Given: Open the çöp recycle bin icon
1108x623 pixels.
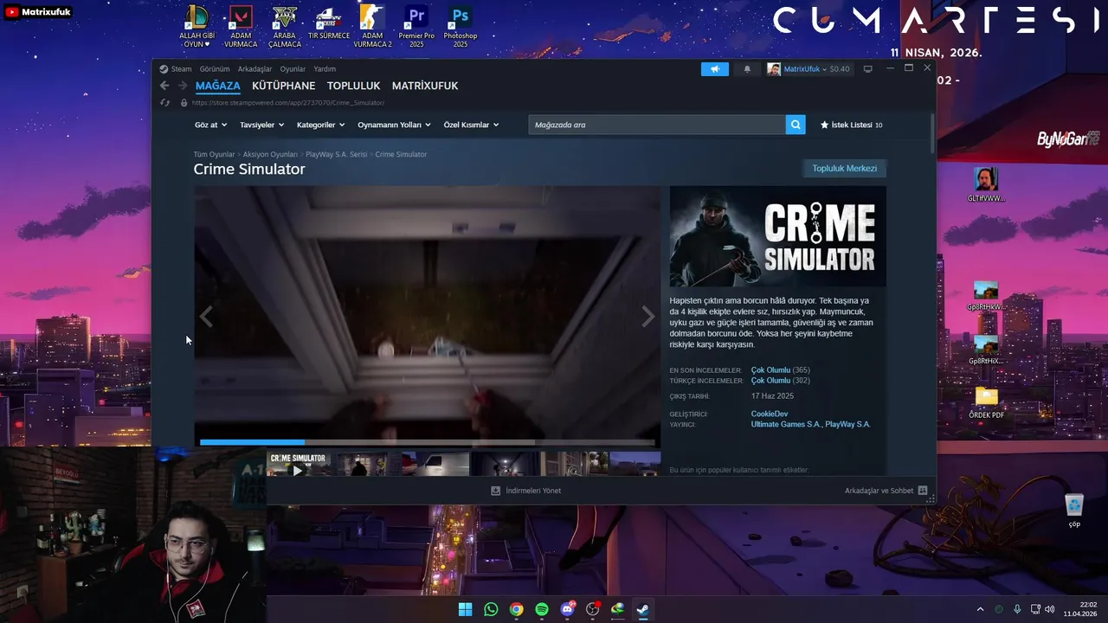Looking at the screenshot, I should 1074,510.
